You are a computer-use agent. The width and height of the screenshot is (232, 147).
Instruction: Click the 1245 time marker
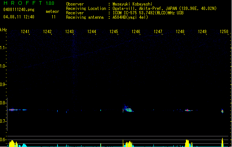114,32
